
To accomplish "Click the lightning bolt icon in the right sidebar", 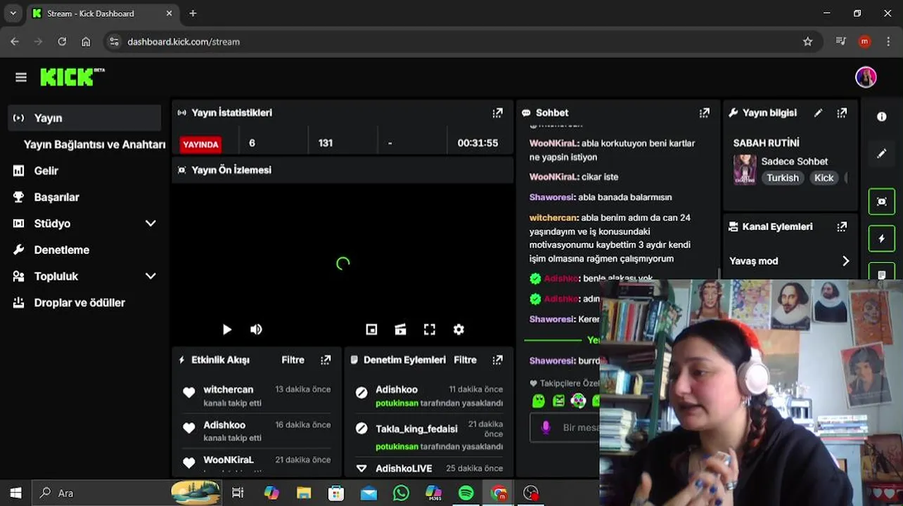I will point(882,238).
